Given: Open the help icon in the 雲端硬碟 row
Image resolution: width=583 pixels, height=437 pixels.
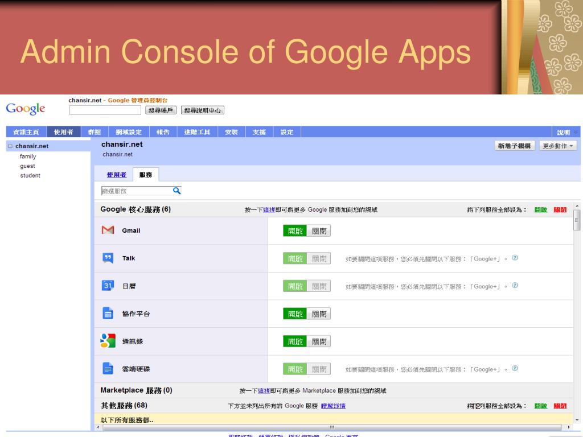Looking at the screenshot, I should click(515, 368).
